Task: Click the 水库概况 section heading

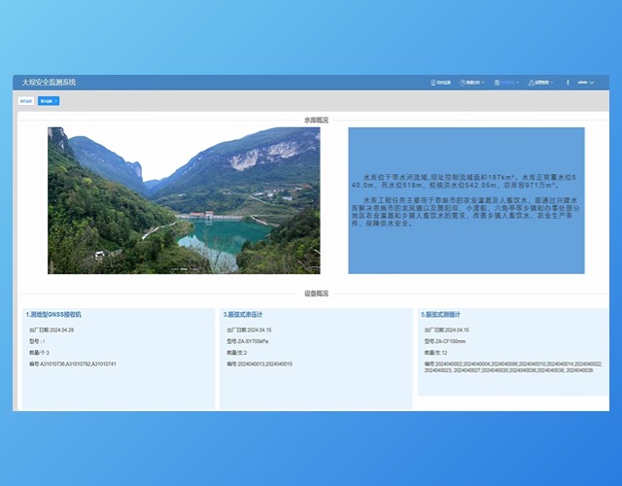Action: point(316,121)
